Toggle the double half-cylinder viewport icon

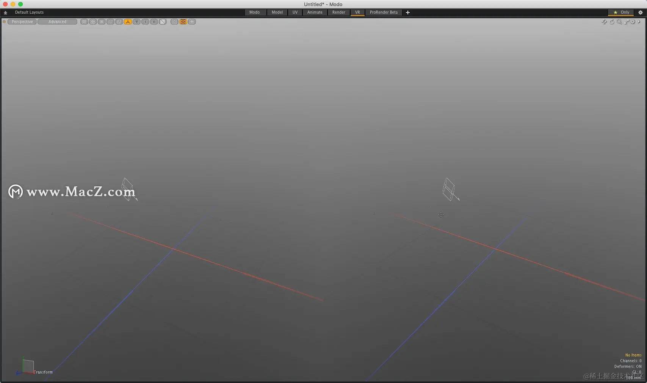pos(154,22)
